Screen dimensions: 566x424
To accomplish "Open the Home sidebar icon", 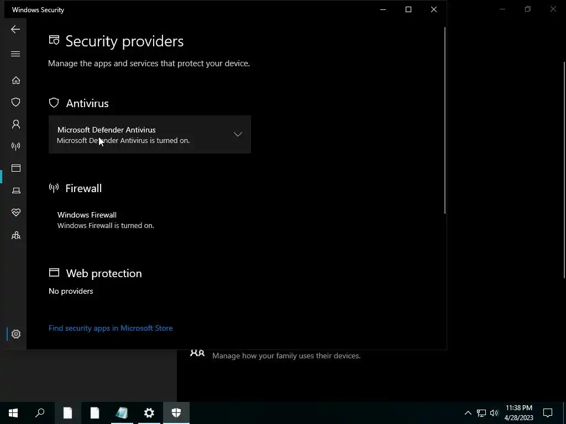I will pyautogui.click(x=16, y=80).
